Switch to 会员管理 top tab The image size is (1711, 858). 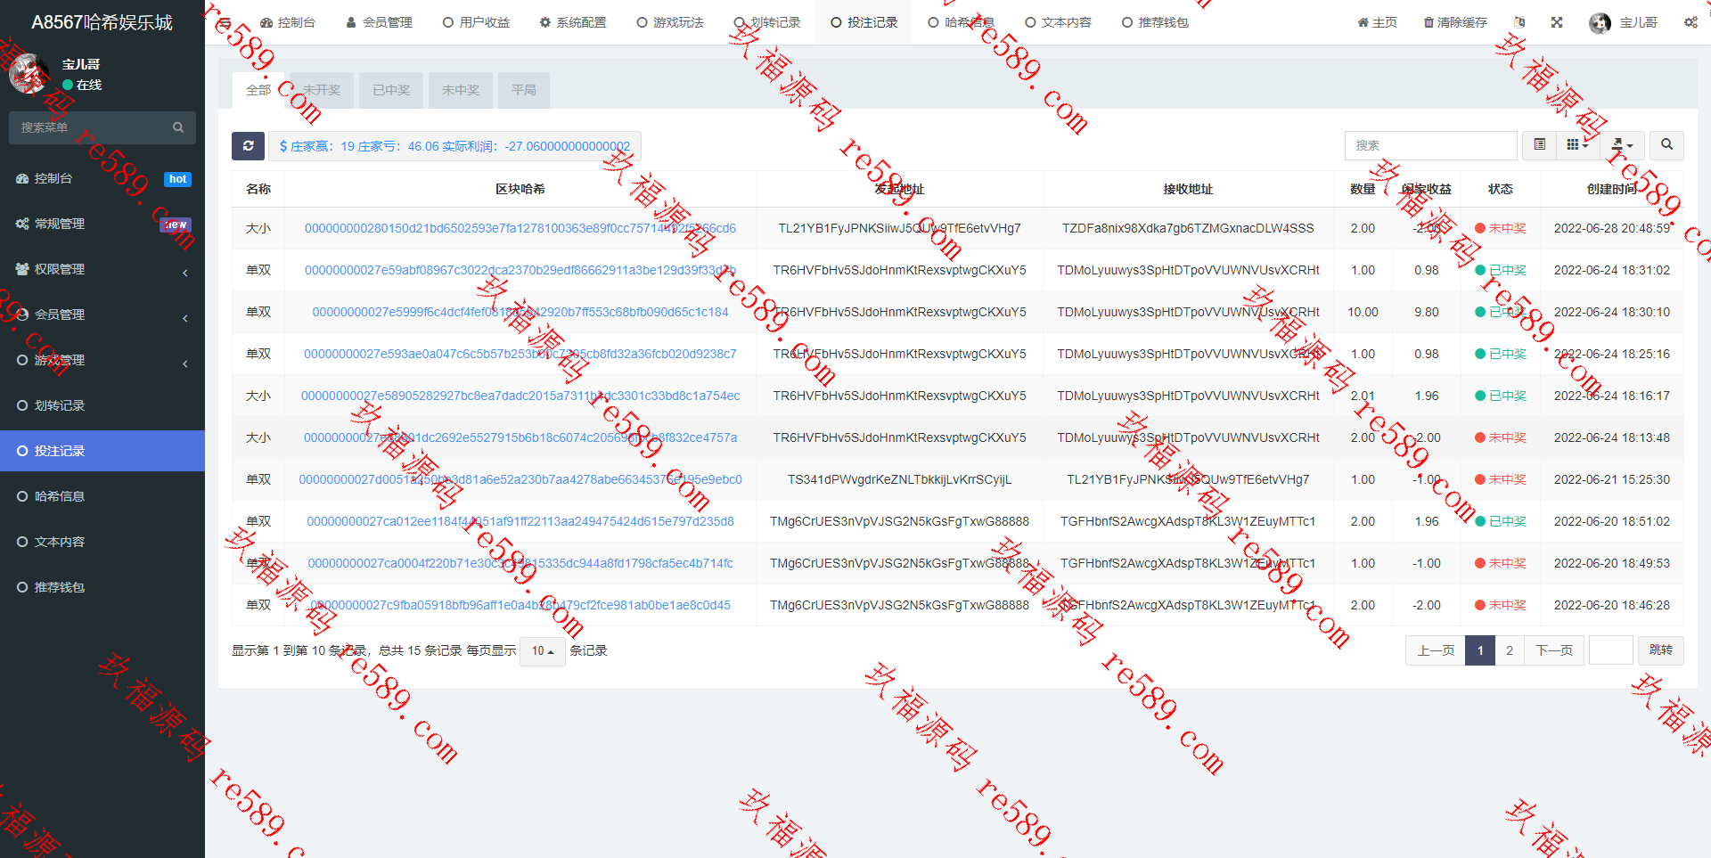pos(379,22)
